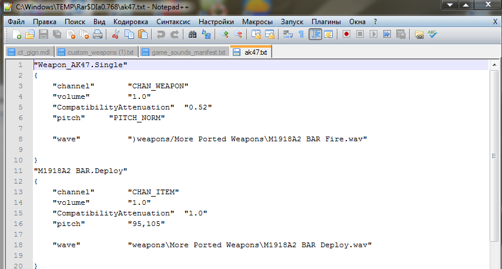The width and height of the screenshot is (502, 269).
Task: Open the Вид menu
Action: tap(99, 22)
